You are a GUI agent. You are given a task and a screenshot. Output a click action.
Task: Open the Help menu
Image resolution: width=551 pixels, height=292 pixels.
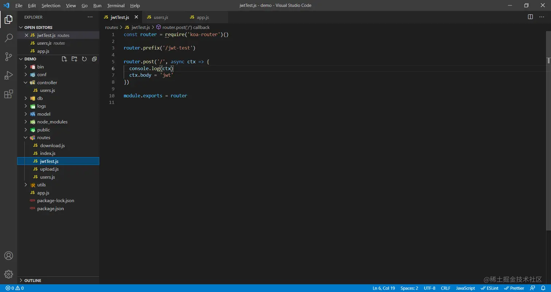point(135,5)
